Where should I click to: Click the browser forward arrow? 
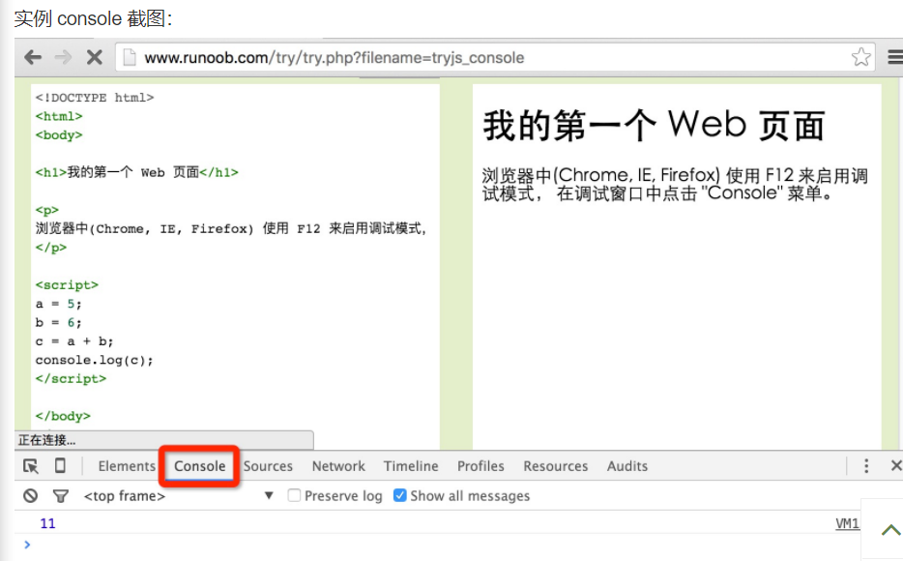(x=63, y=57)
